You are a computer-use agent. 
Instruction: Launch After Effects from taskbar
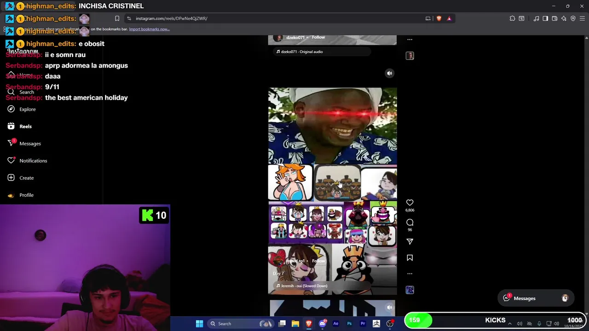point(336,324)
